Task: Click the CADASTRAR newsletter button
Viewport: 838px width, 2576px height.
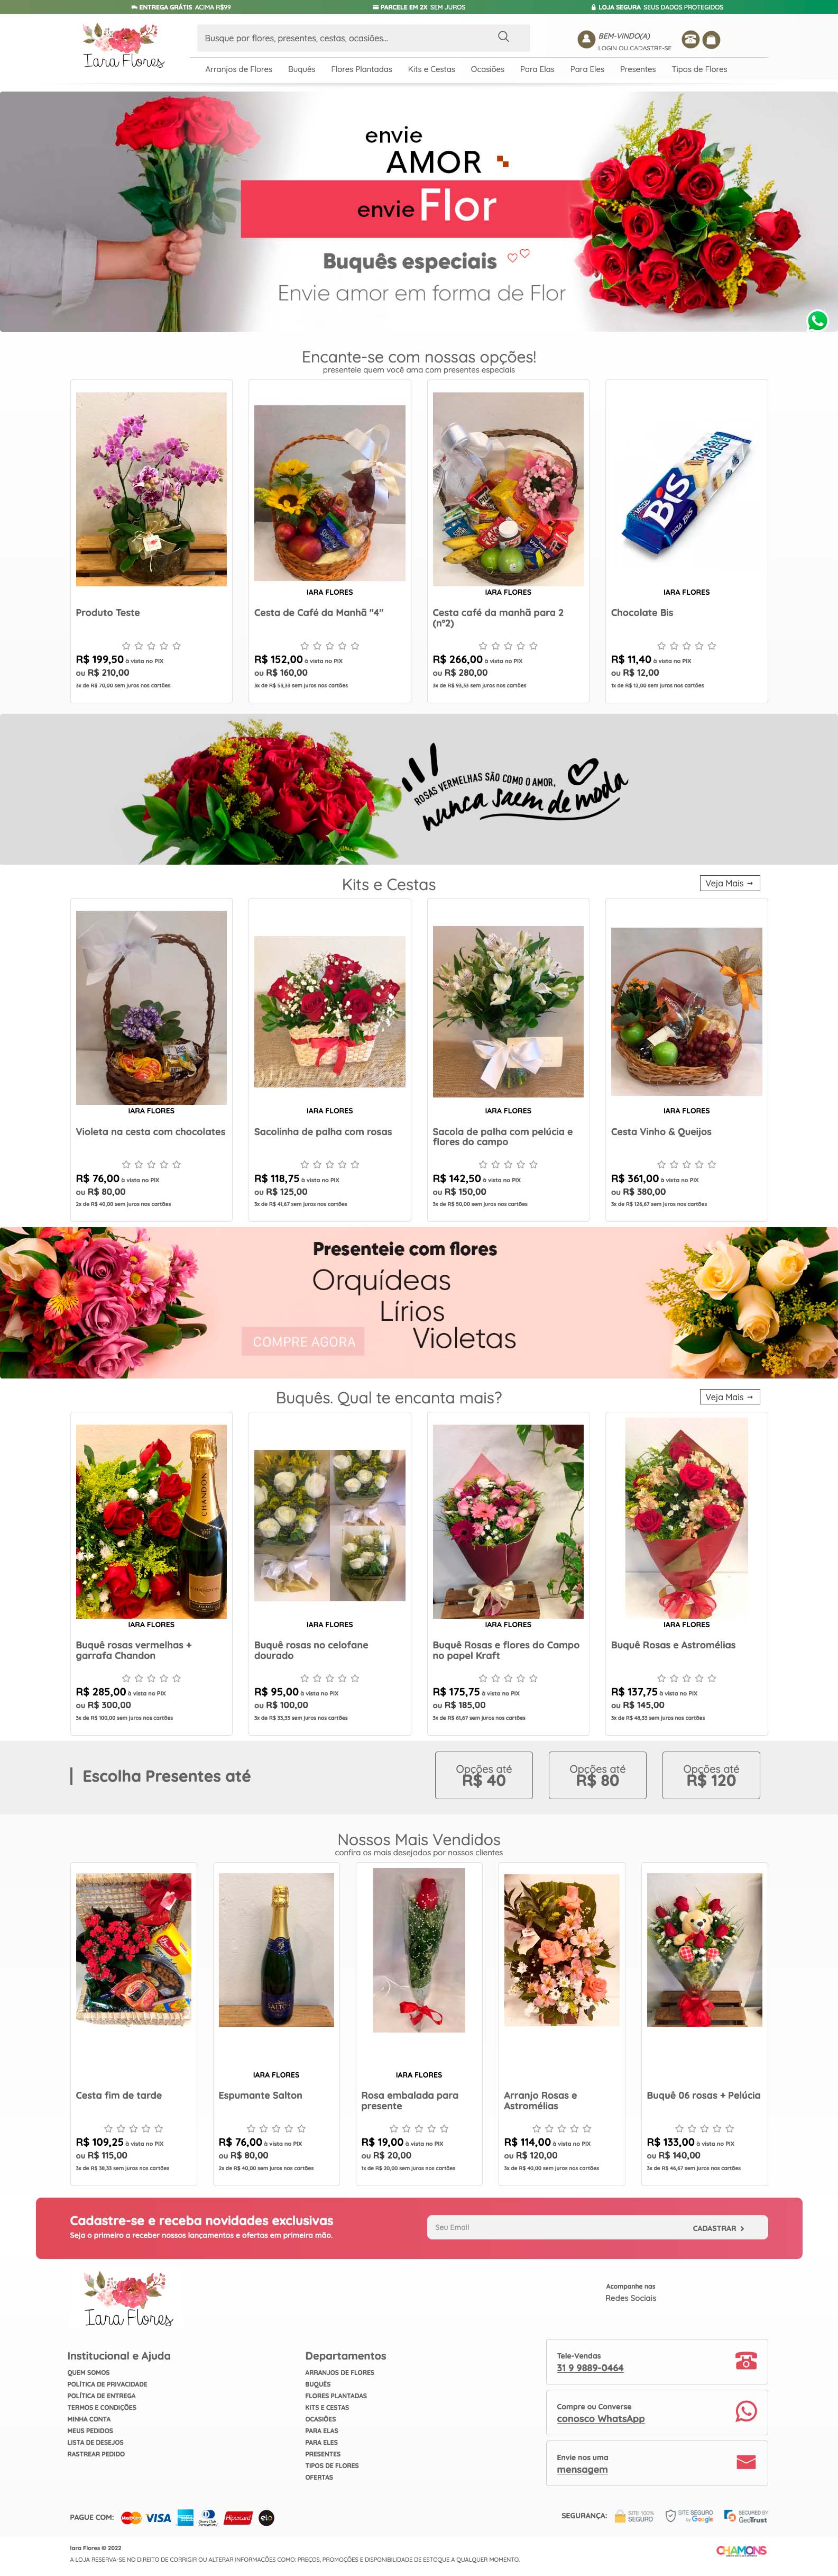Action: (x=718, y=2228)
